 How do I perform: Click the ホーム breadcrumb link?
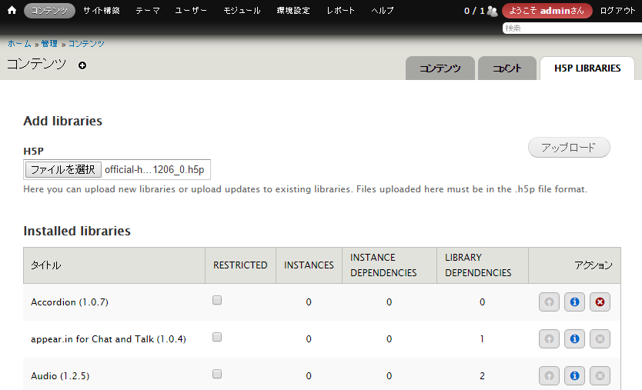(20, 43)
